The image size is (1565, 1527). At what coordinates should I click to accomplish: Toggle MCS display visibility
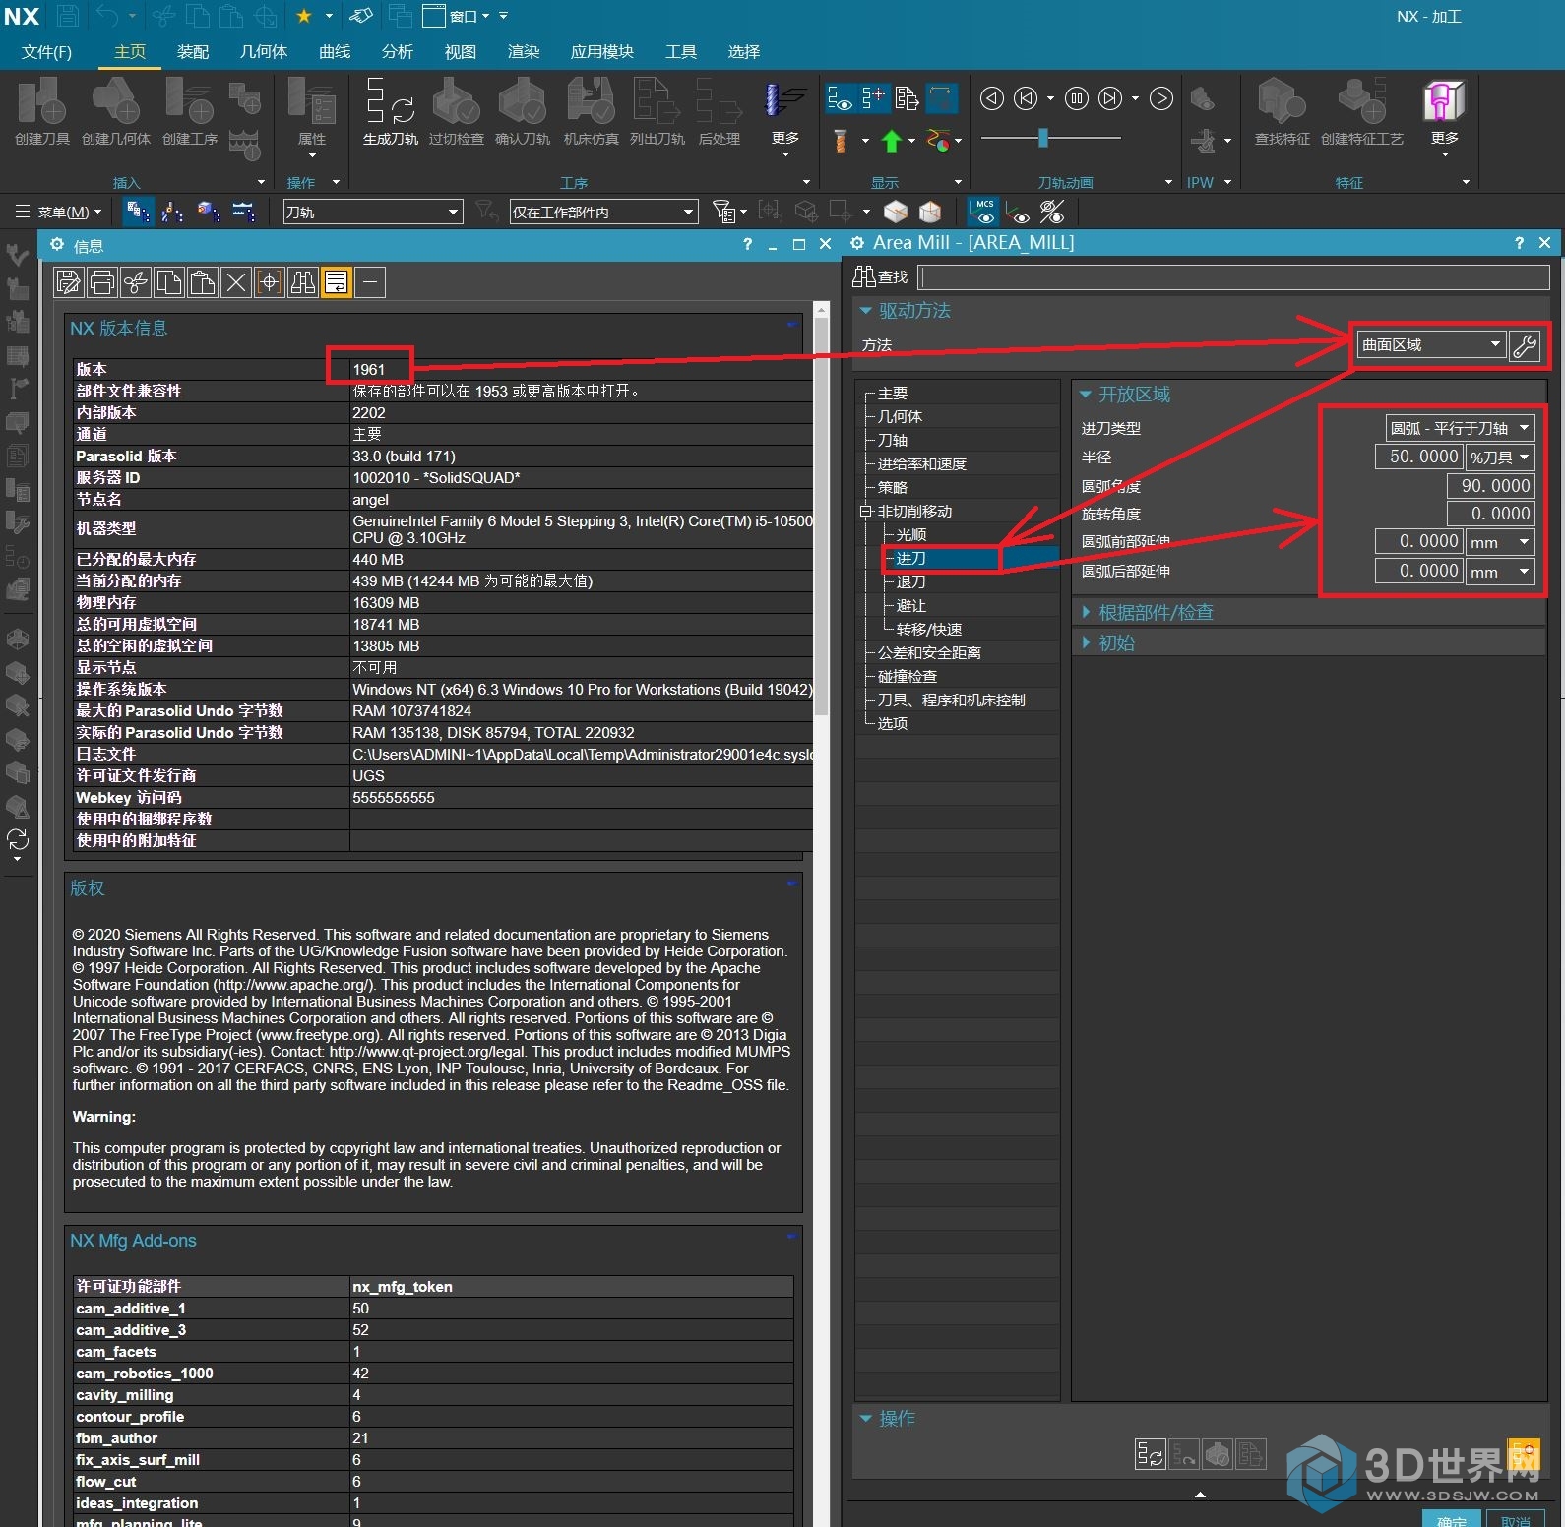pos(984,212)
